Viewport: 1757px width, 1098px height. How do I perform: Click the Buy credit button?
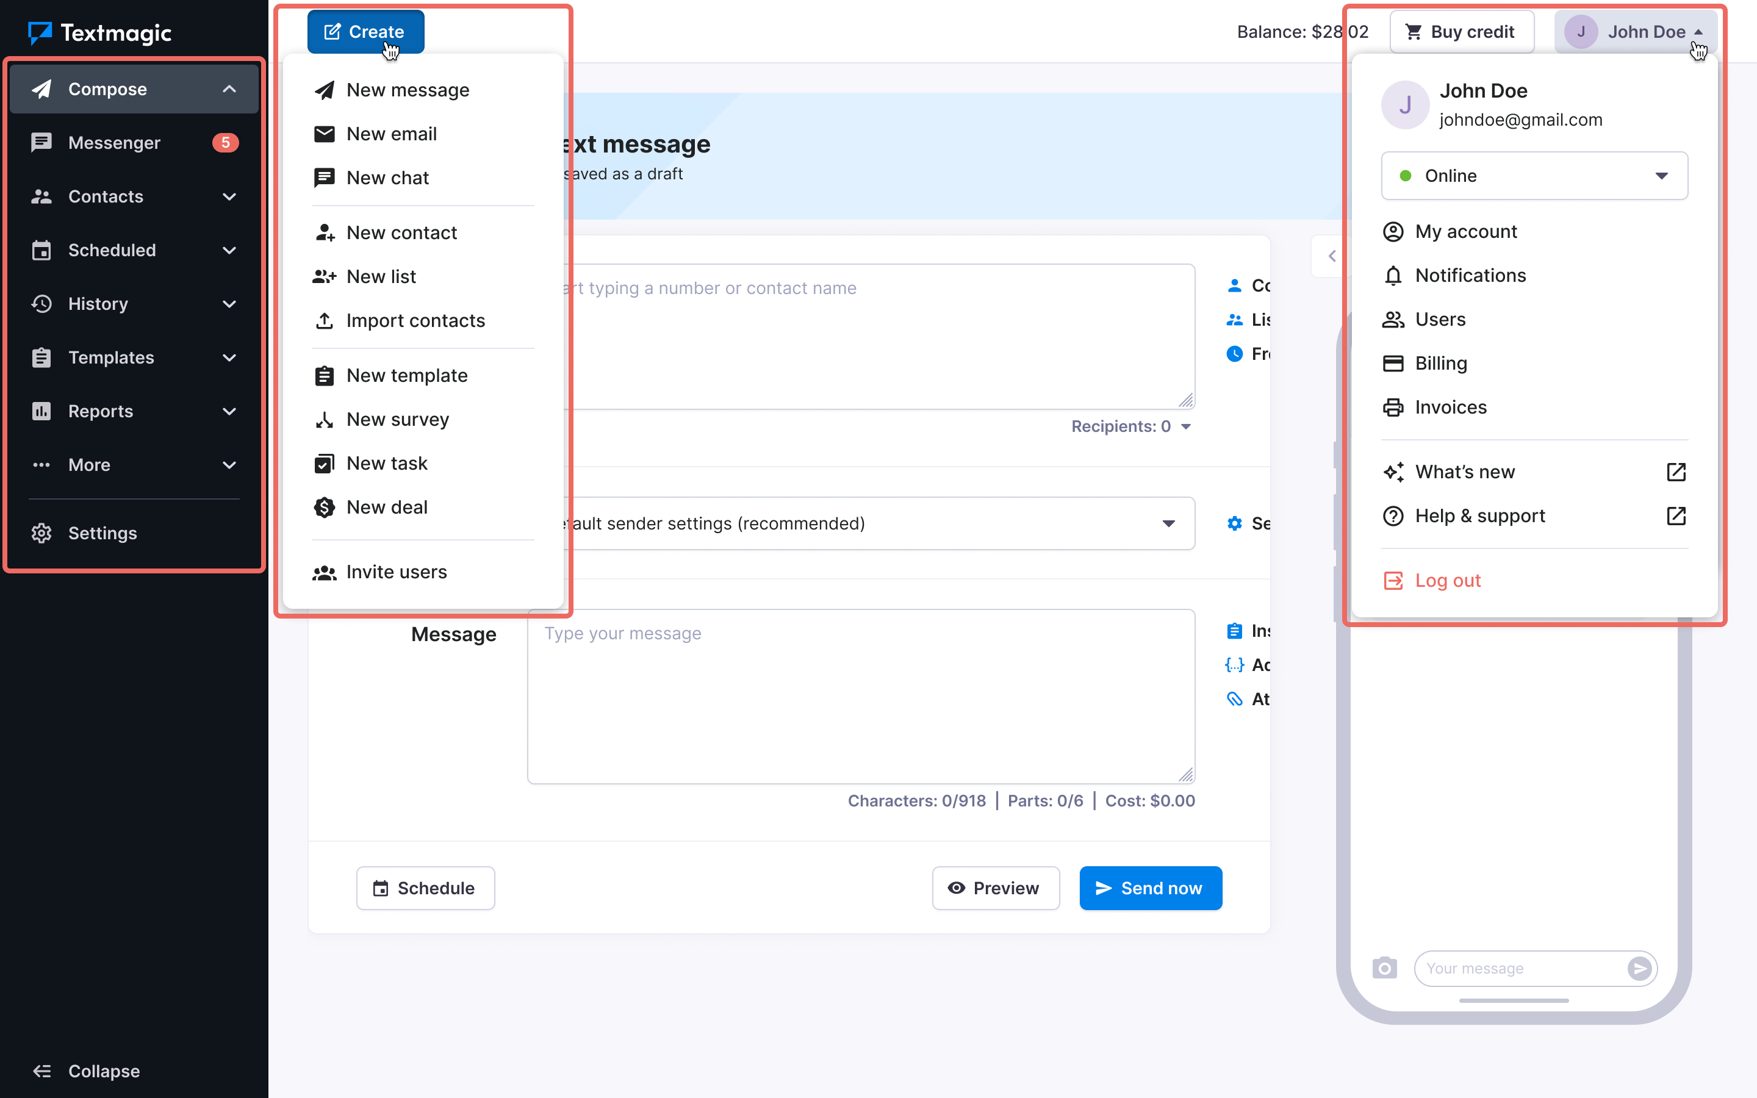pos(1462,32)
